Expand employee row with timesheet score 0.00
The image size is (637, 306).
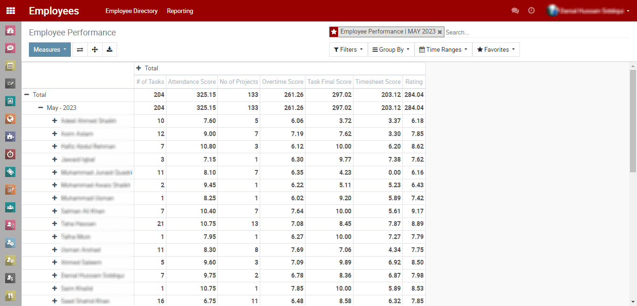55,172
